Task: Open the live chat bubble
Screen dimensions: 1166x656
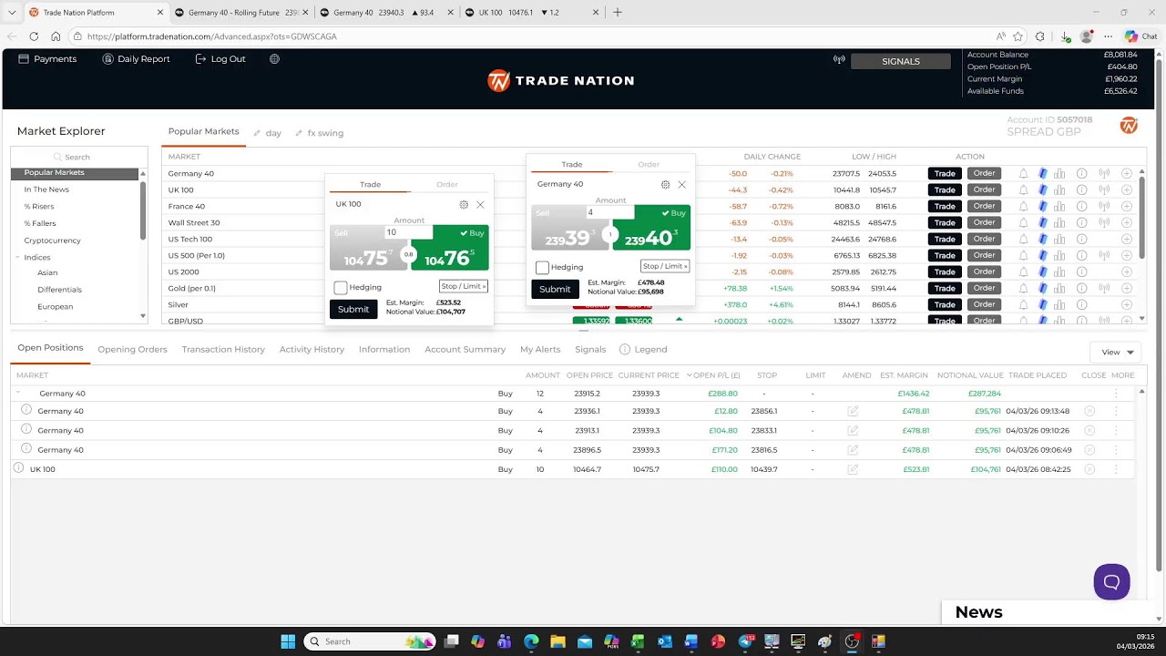Action: click(1111, 581)
